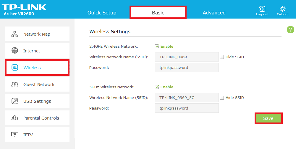Click the Guest Network people icon
Viewport: 296px width, 149px height.
tap(15, 84)
